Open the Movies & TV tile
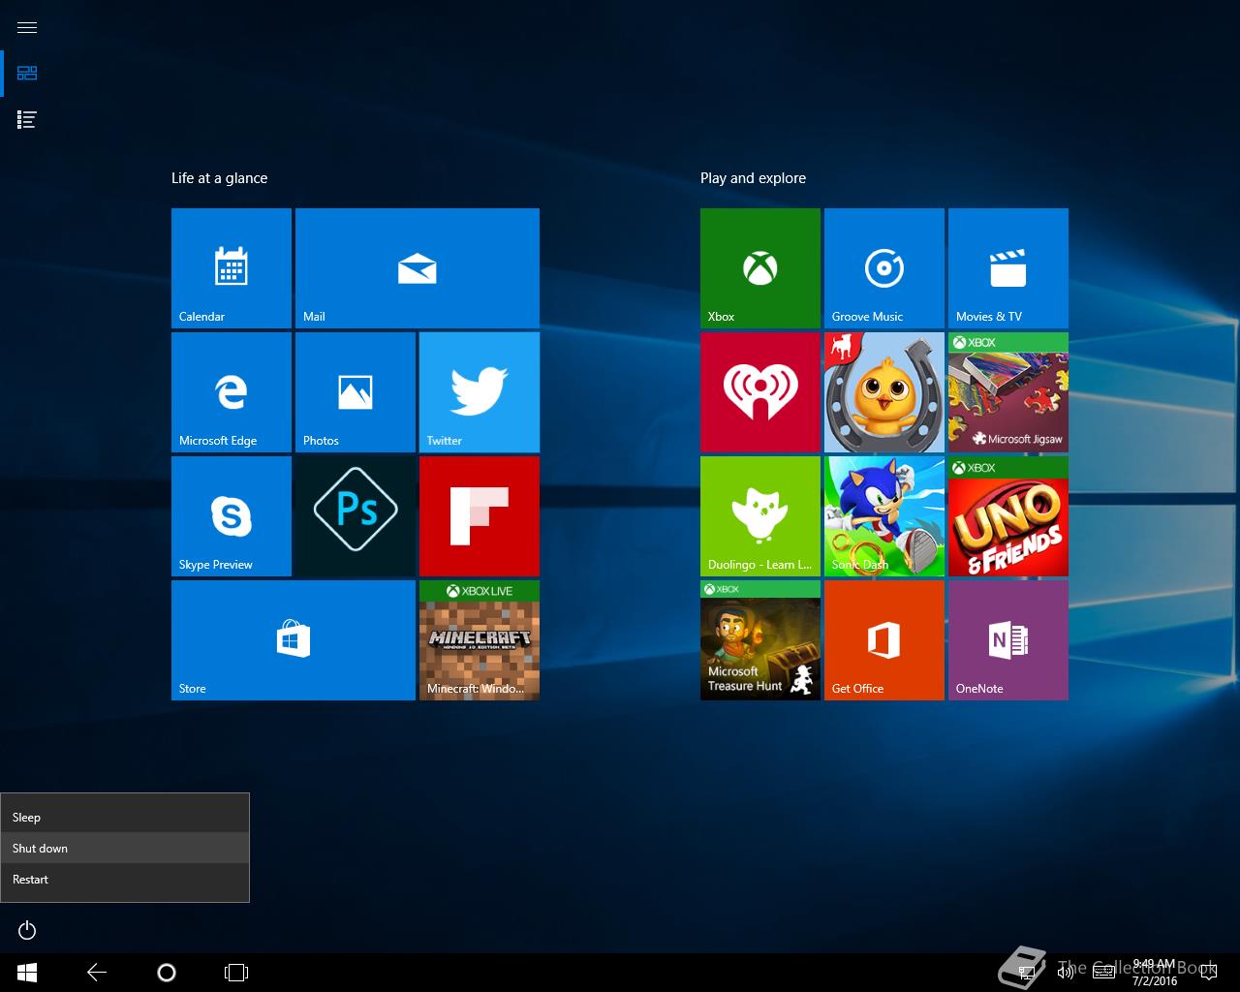Screen dimensions: 1240x992 (x=1008, y=268)
